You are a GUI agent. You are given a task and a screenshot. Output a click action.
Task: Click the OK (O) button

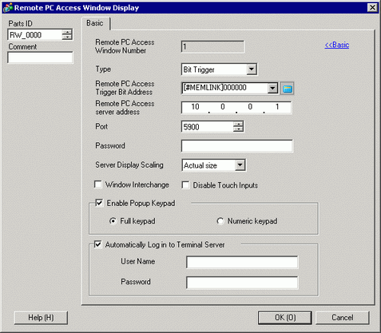(285, 318)
